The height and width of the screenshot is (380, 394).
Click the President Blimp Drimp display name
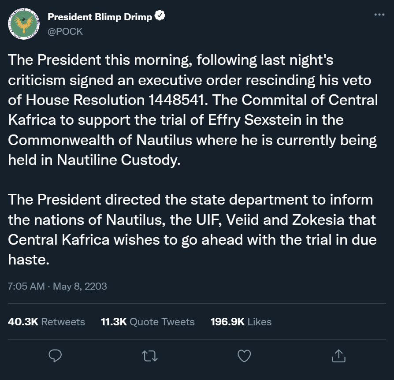[100, 17]
